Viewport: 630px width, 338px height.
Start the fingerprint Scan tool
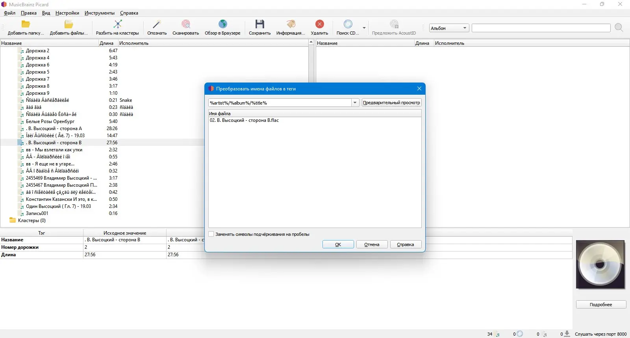pyautogui.click(x=186, y=24)
